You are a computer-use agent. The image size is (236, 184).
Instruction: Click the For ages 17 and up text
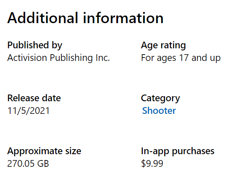[181, 58]
